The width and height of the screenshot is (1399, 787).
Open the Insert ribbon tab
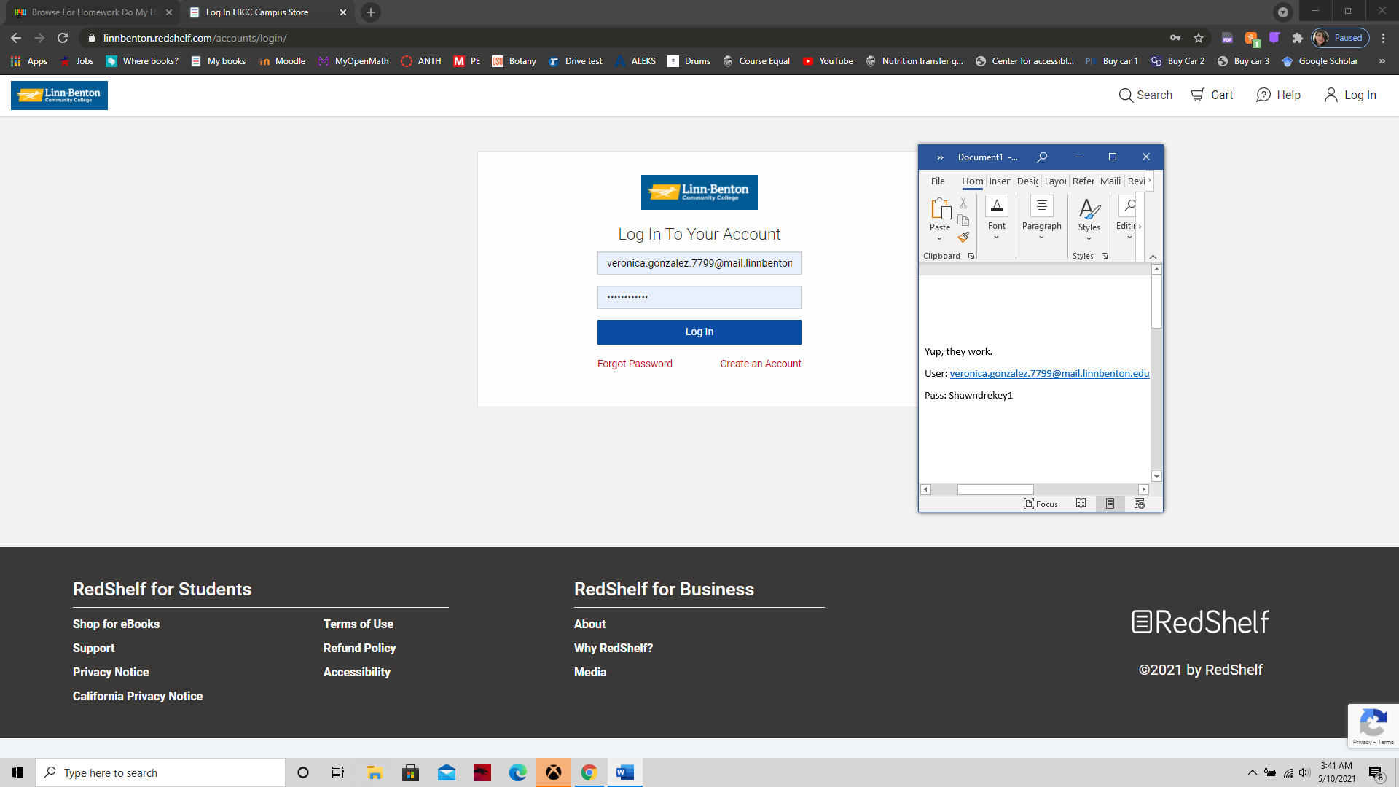tap(999, 181)
